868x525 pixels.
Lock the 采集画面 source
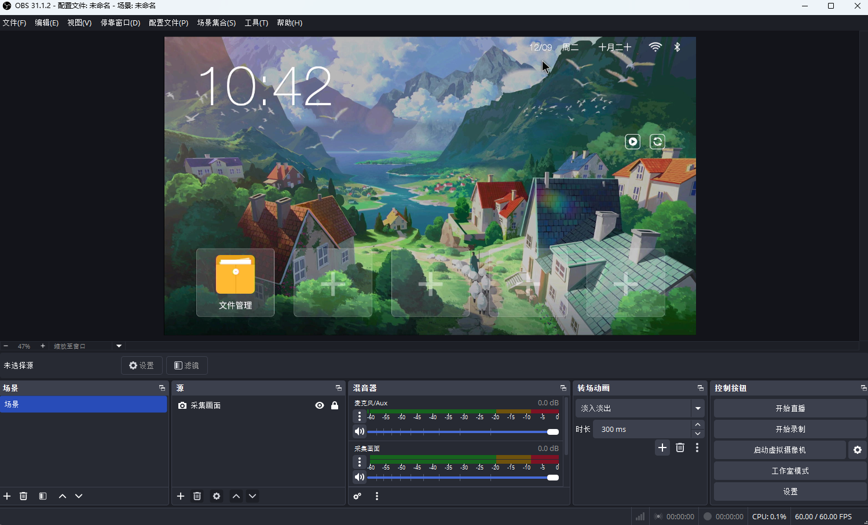[335, 405]
